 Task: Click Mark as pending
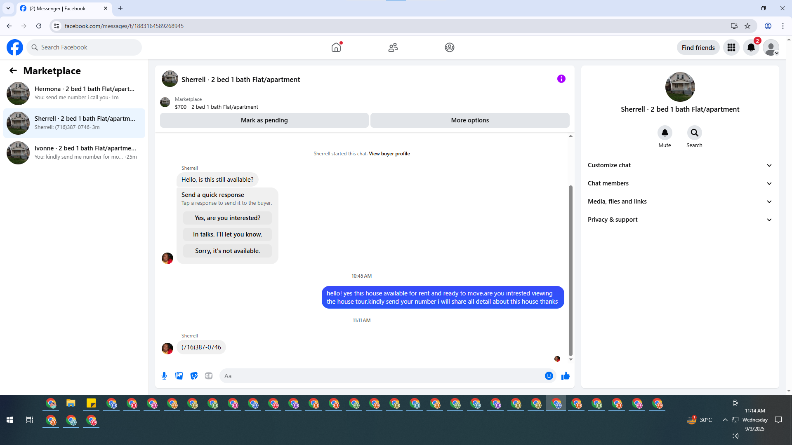pyautogui.click(x=264, y=120)
